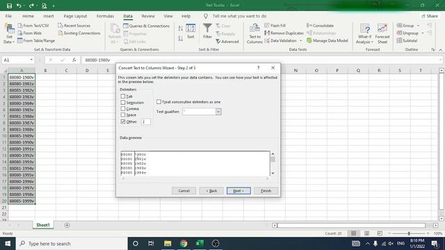Expand the Ungroup dropdown arrow
This screenshot has width=445, height=250.
tap(423, 33)
